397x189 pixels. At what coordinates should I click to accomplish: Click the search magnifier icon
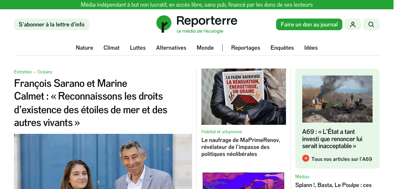point(371,24)
